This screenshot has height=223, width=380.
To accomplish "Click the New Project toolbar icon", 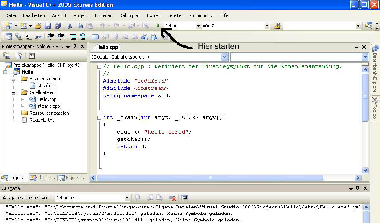I will click(x=9, y=26).
